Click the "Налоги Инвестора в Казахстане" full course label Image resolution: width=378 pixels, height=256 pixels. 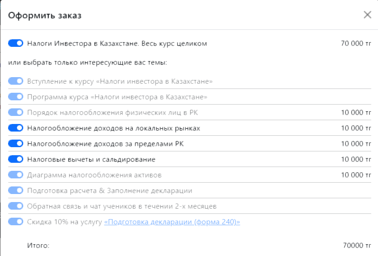pos(117,44)
